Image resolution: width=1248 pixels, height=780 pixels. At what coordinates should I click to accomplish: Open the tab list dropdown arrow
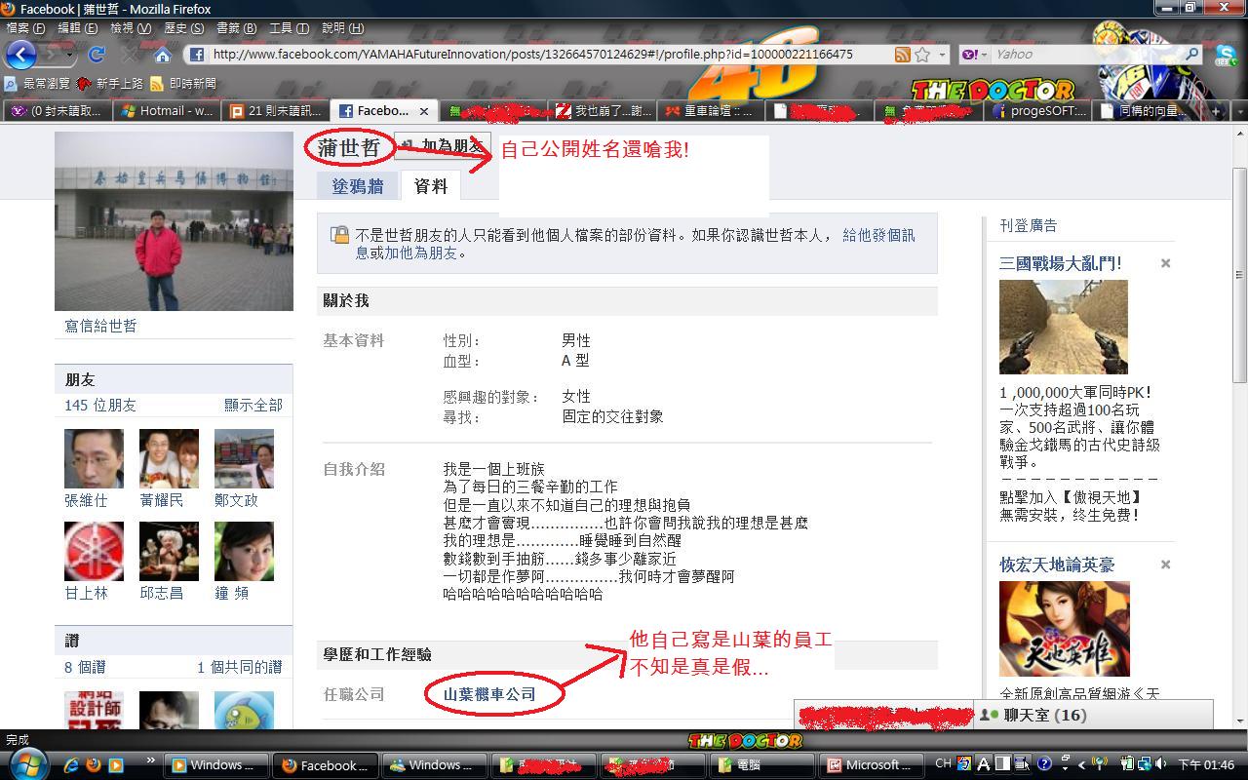click(1239, 111)
